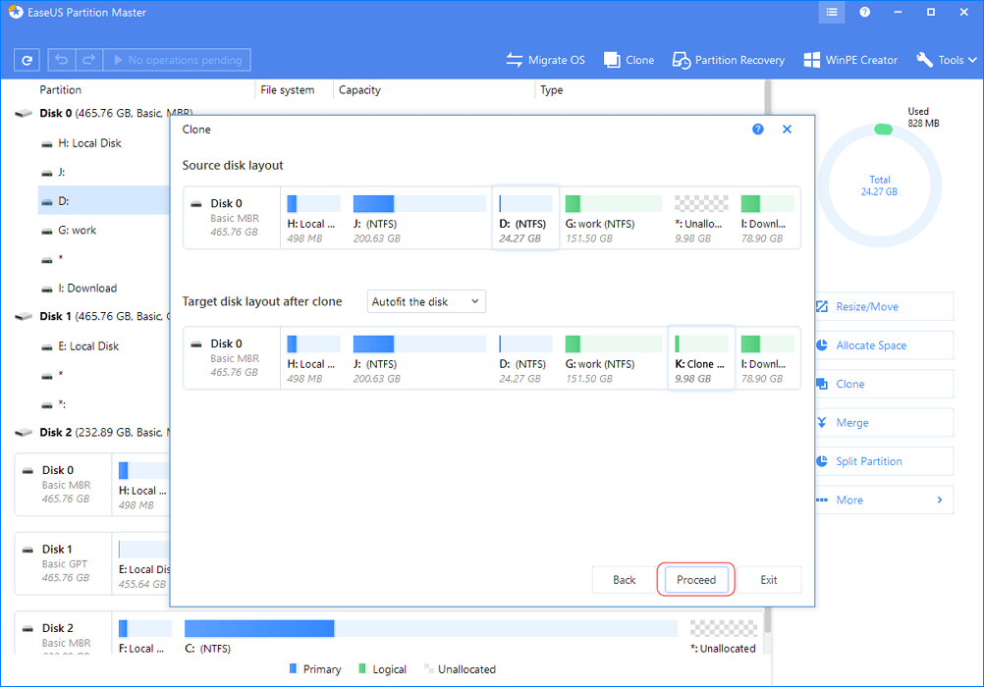Screen dimensions: 984x687
Task: Select Disk 2 in partition tree
Action: pos(91,432)
